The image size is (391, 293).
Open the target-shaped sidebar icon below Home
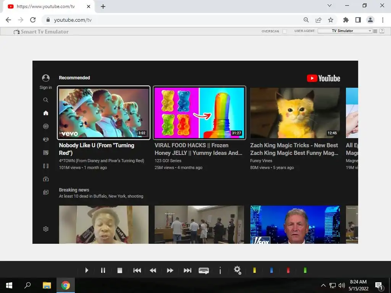[x=46, y=126]
